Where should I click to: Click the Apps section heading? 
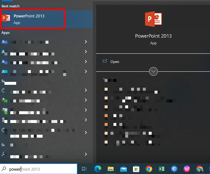coord(6,33)
